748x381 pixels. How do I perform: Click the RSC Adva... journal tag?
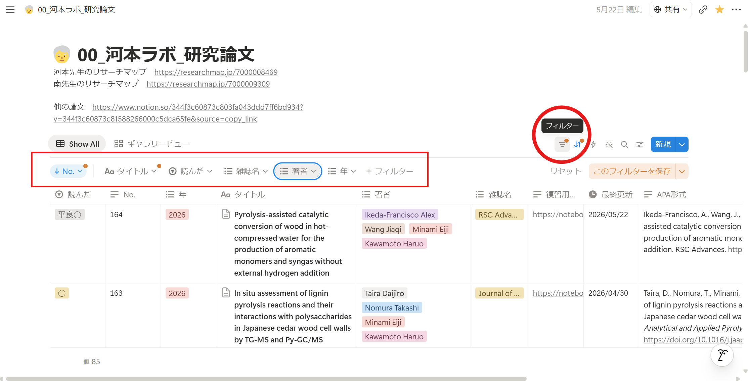coord(499,215)
